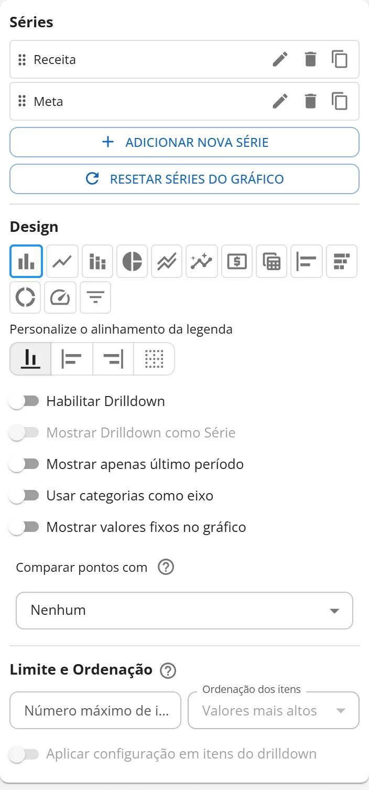The image size is (369, 790).
Task: Select the treemap blocks chart design
Action: pyautogui.click(x=342, y=261)
